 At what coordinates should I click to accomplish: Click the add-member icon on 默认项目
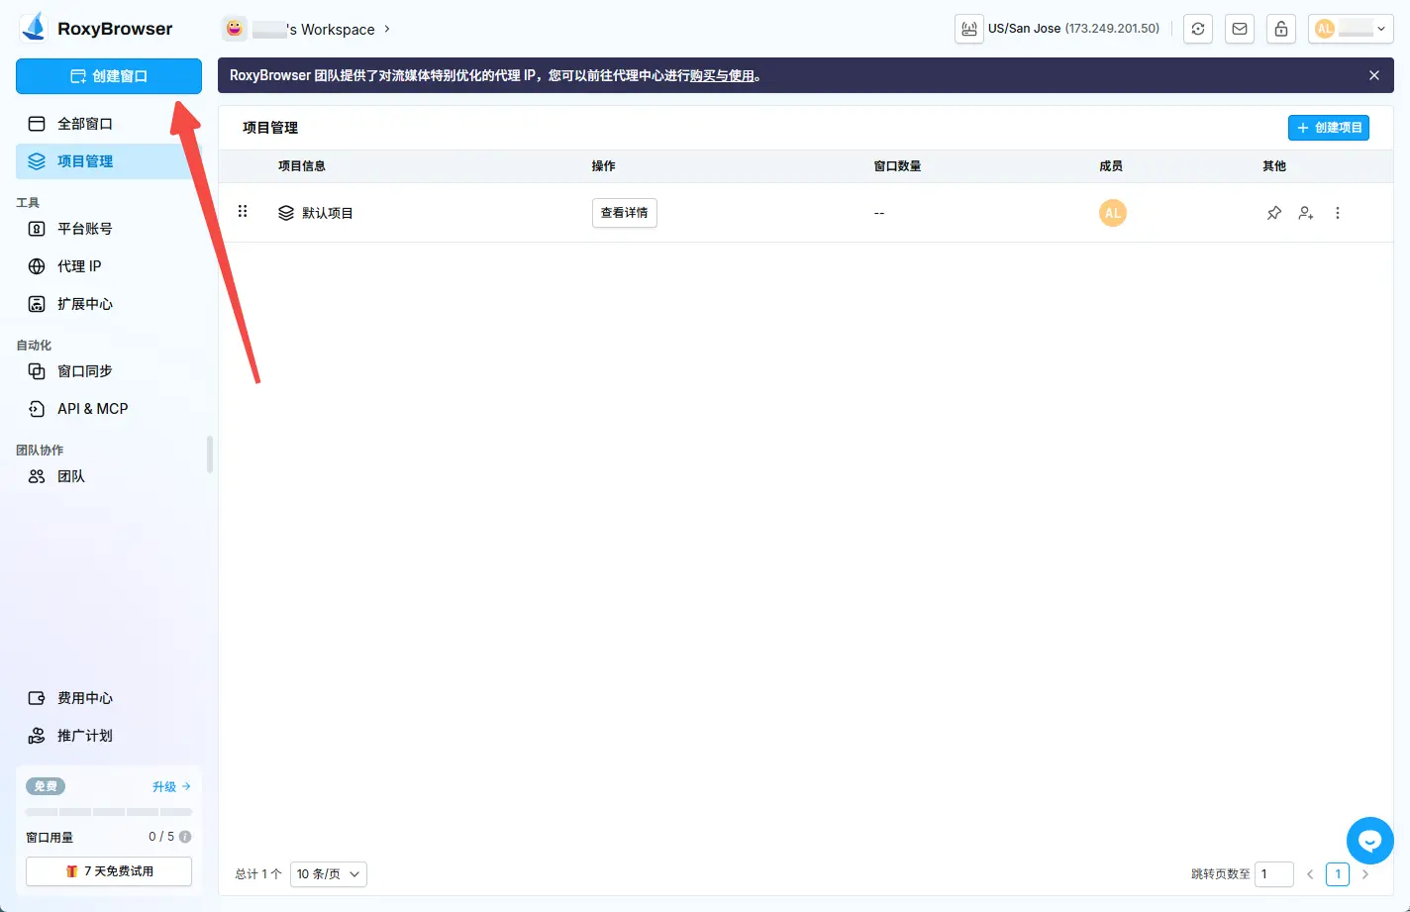coord(1305,212)
